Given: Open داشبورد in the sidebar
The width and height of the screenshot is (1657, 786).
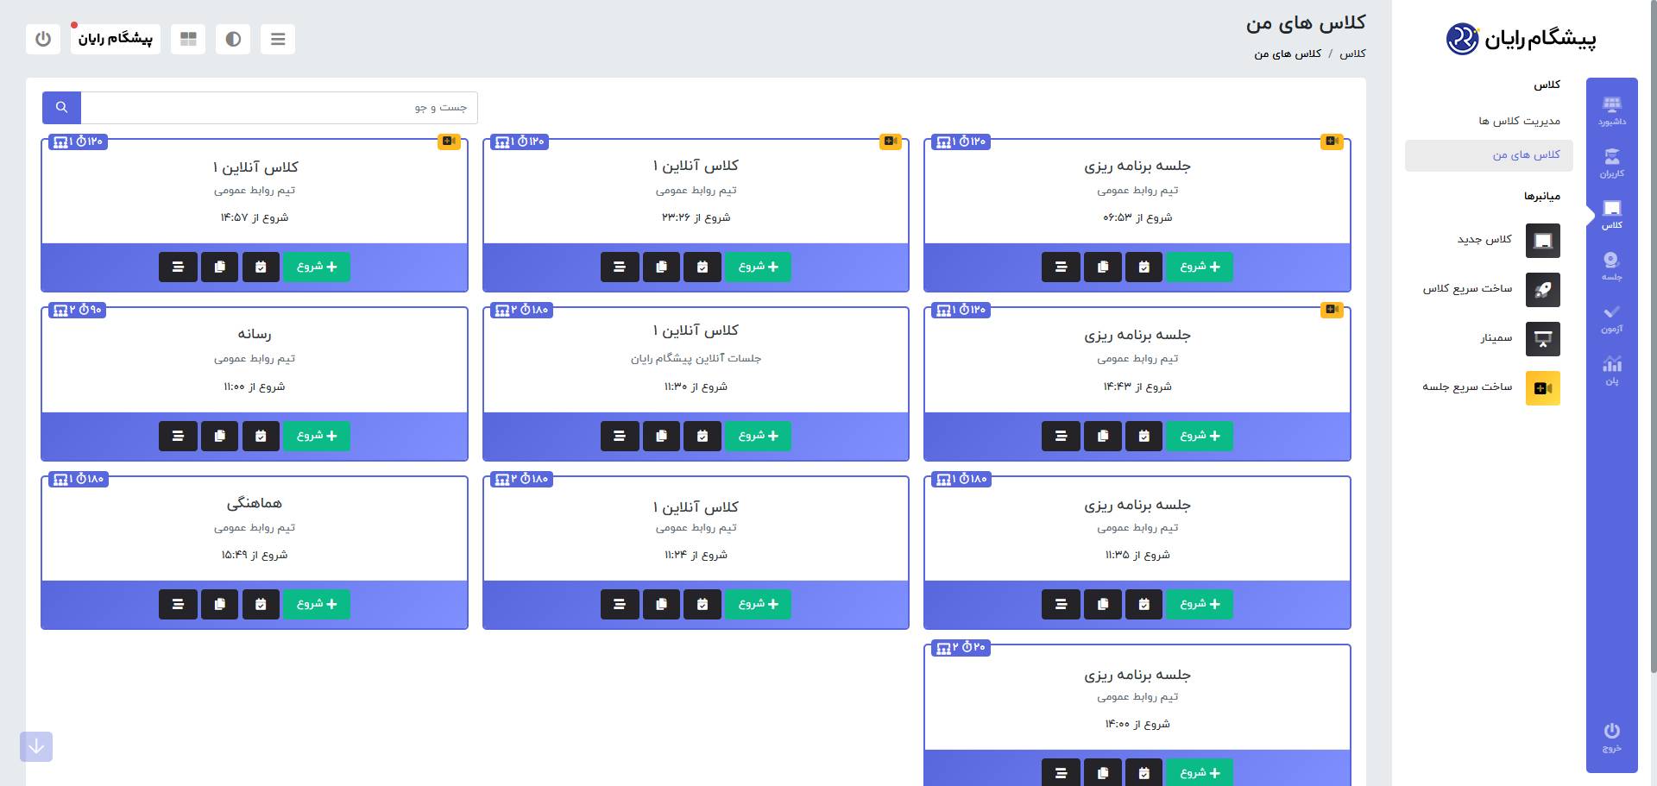Looking at the screenshot, I should (x=1611, y=111).
